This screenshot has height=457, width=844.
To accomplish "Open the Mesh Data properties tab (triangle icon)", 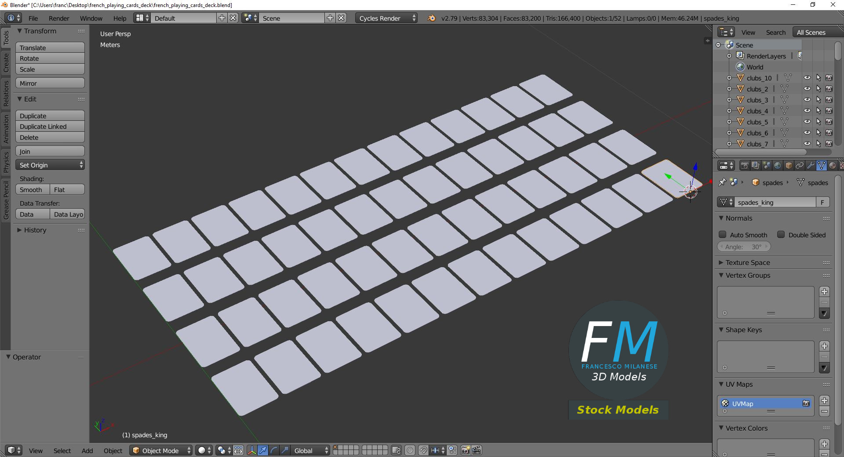I will [822, 165].
